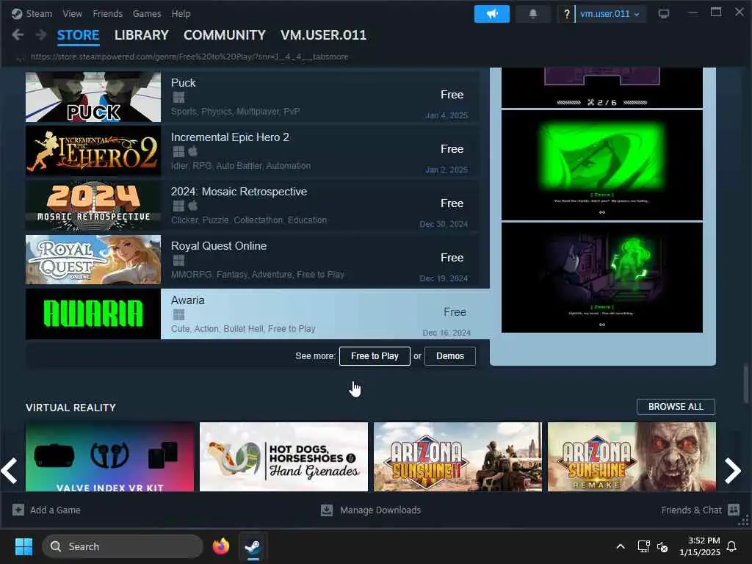Open the Arizona Sunshine II card
This screenshot has height=564, width=752.
(458, 457)
